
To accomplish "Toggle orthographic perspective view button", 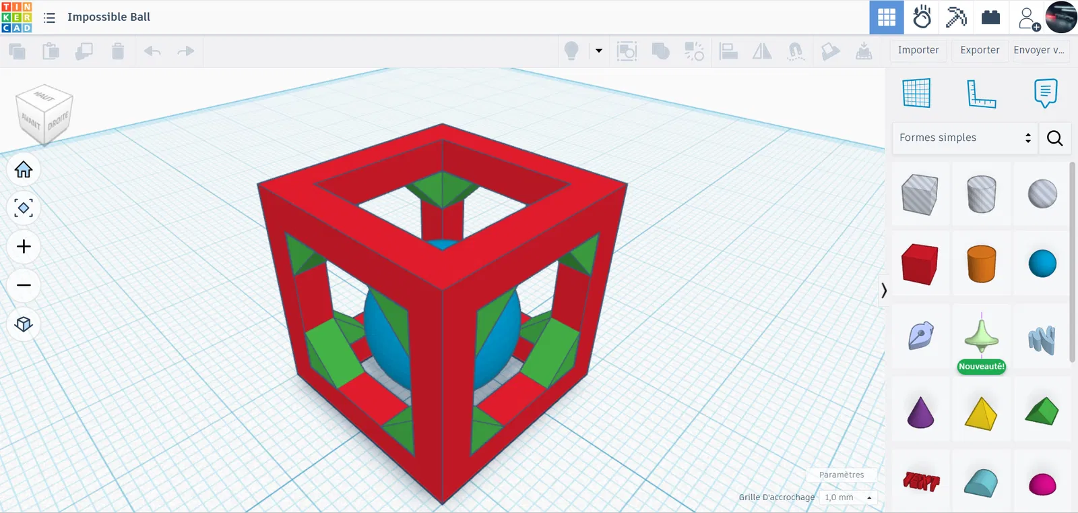I will click(24, 324).
